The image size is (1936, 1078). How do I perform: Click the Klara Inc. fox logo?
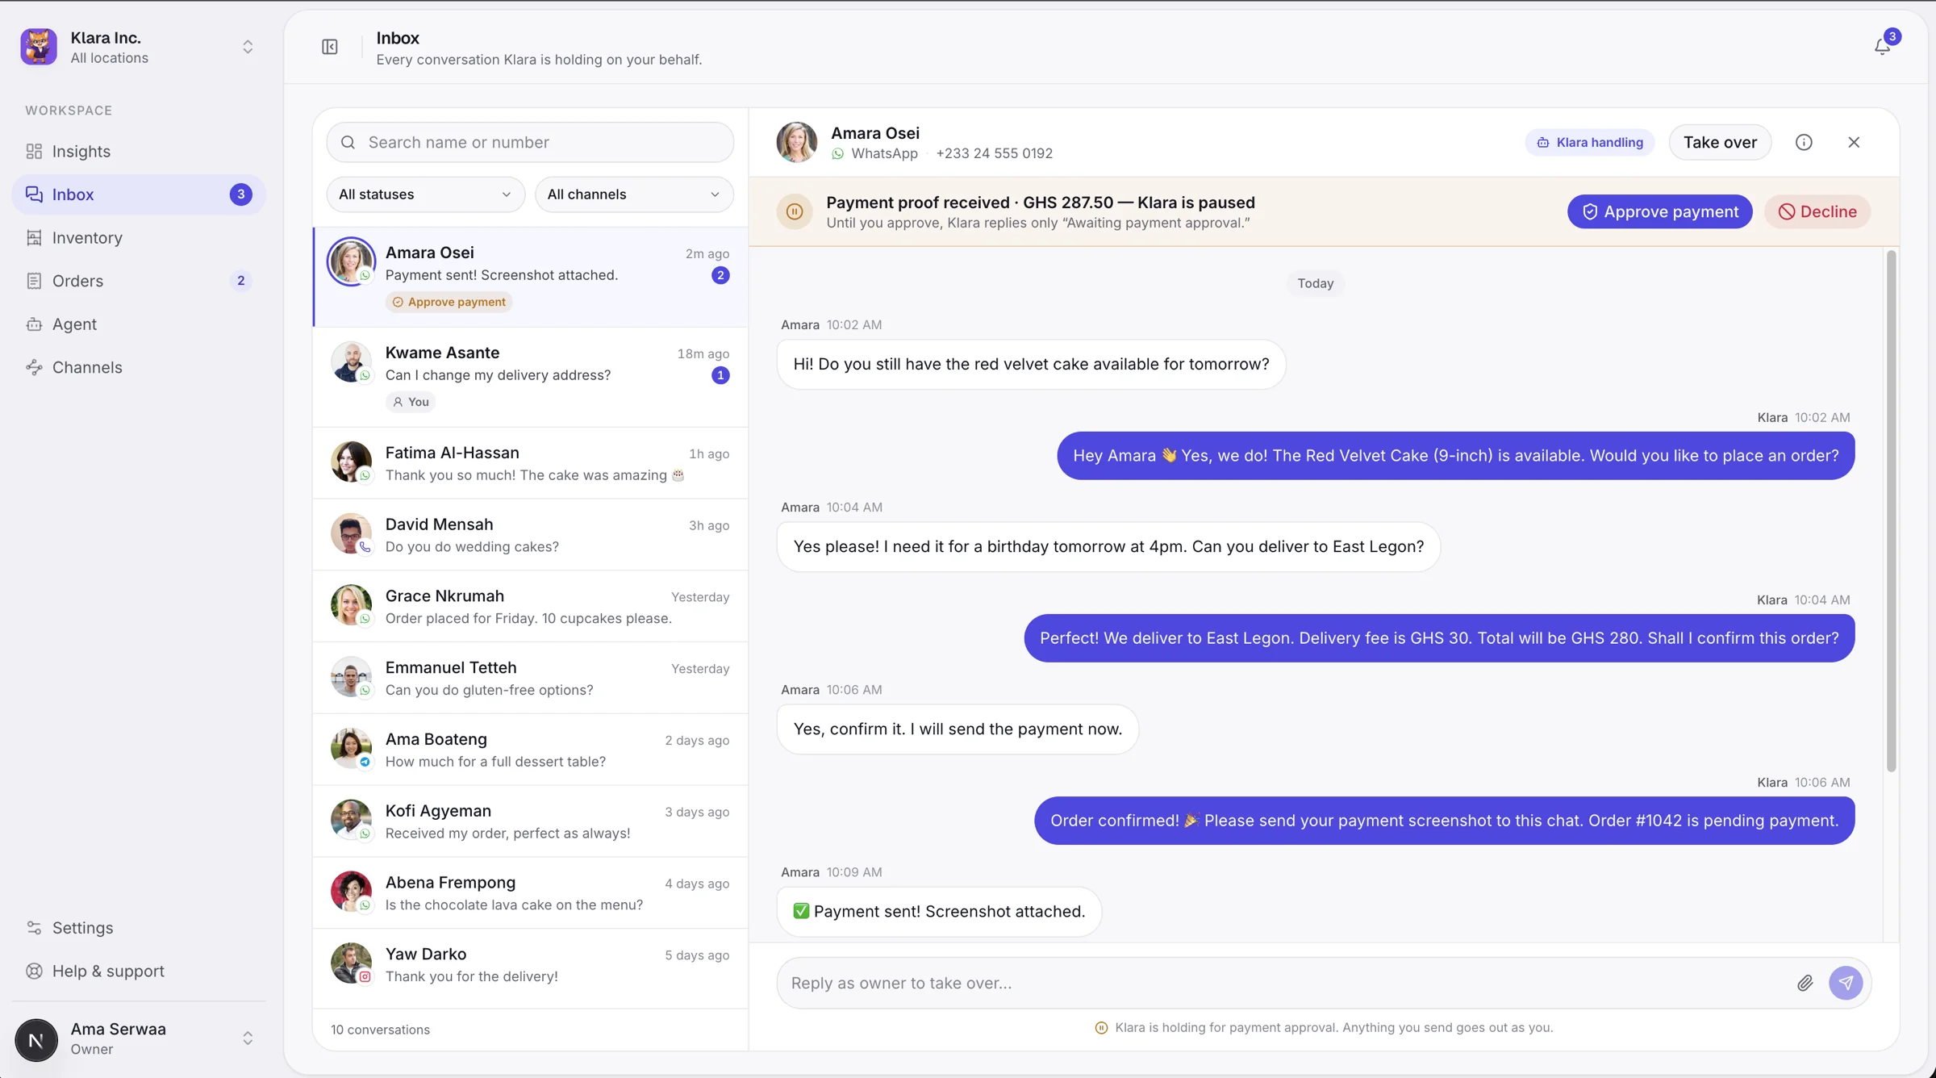click(x=39, y=47)
